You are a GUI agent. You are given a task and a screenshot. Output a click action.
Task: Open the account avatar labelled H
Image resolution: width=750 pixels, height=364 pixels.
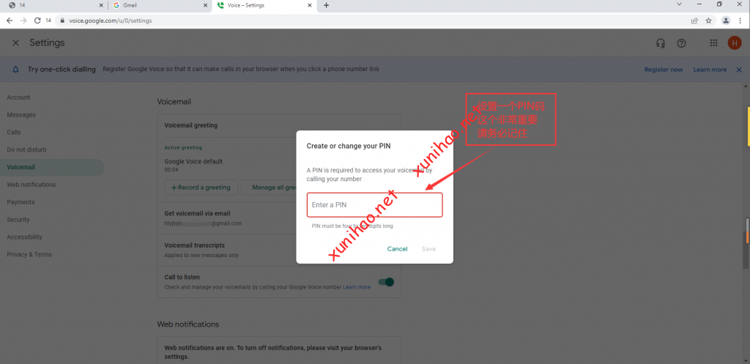734,43
